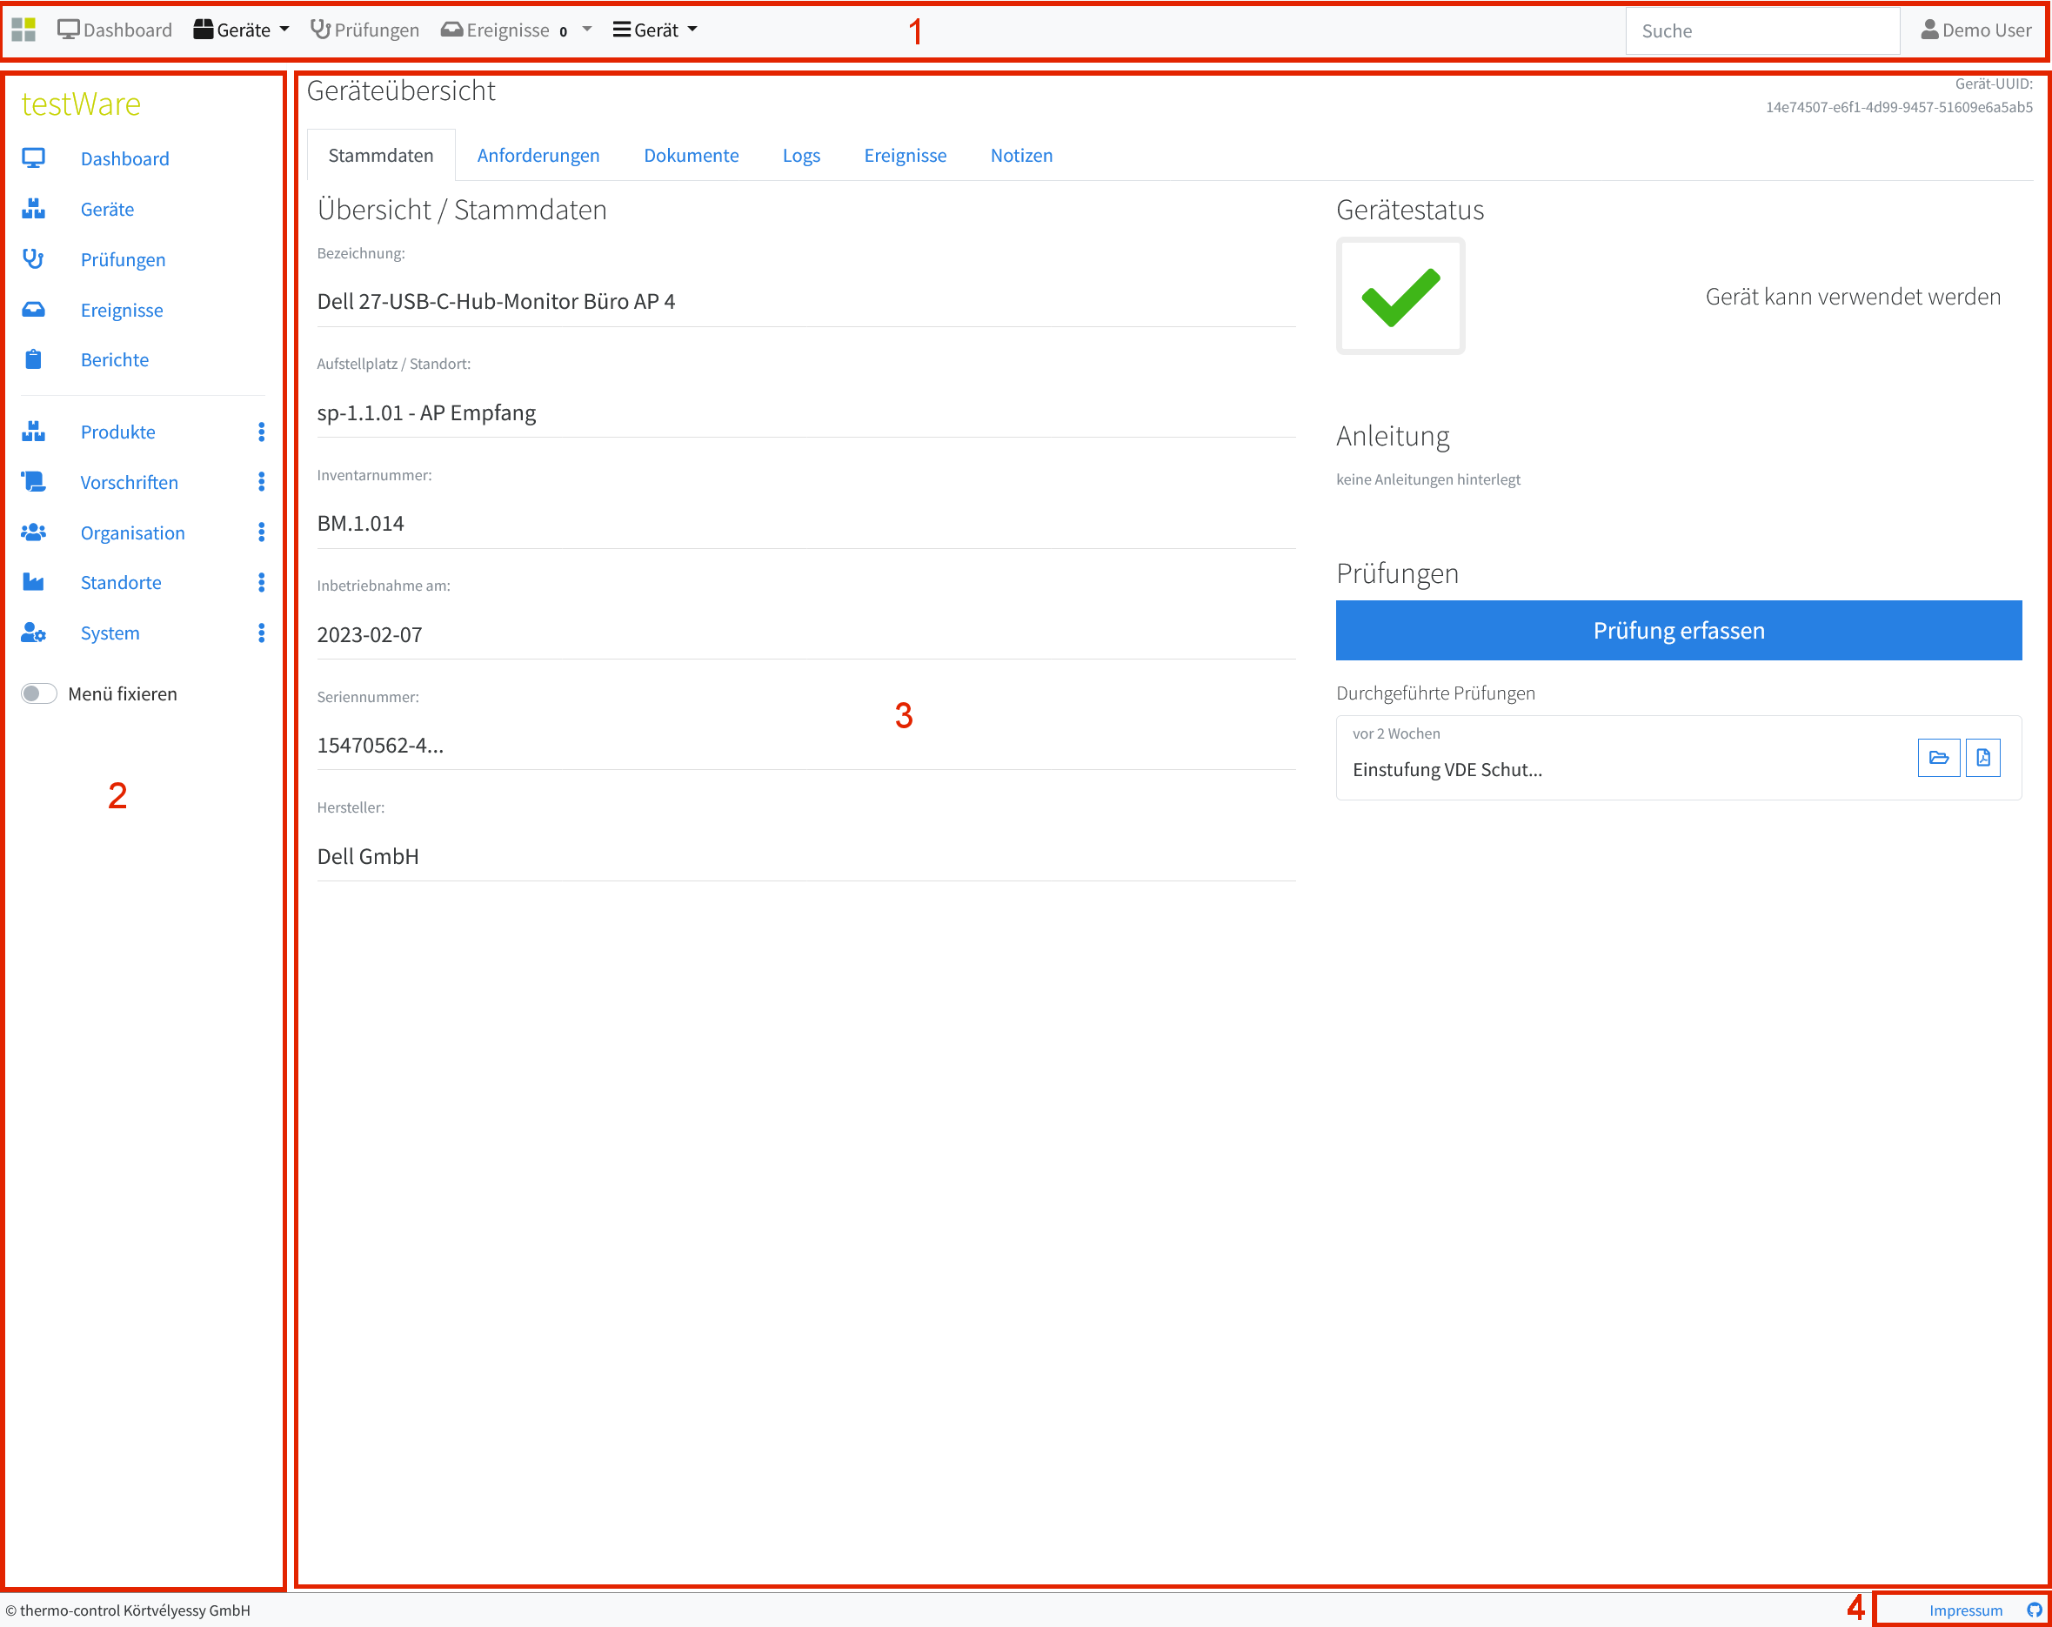Open the Ereignisse dropdown arrow in top bar
2052x1627 pixels.
(x=588, y=30)
